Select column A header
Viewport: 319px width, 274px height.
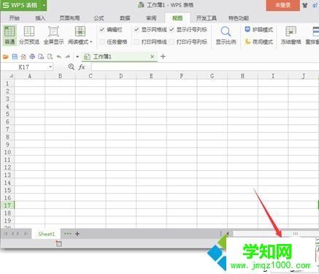30,76
